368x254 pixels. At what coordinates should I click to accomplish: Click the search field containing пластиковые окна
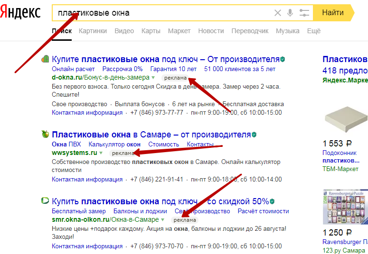coord(161,13)
